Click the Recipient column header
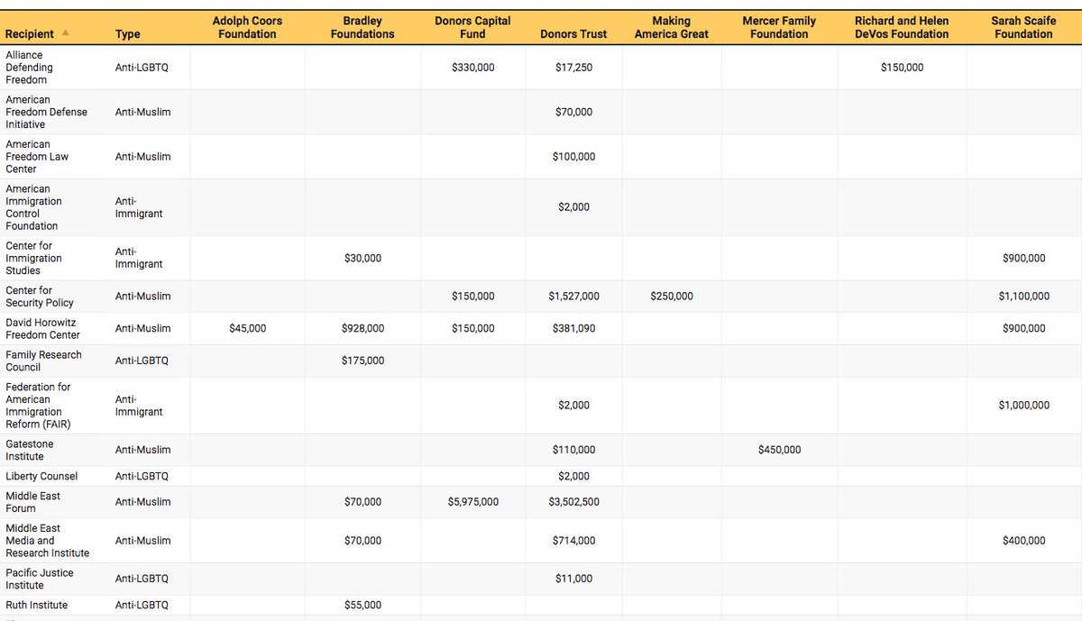The width and height of the screenshot is (1082, 621). (30, 34)
